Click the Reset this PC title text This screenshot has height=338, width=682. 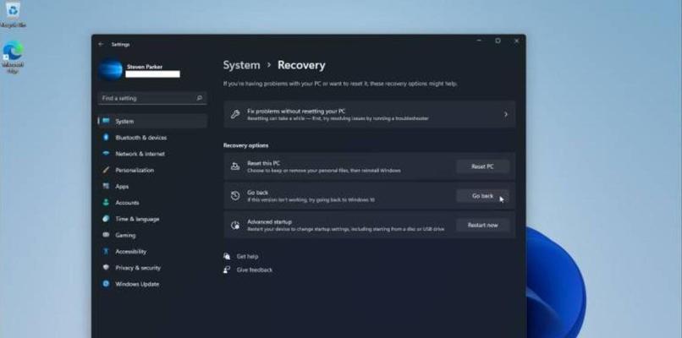pos(264,163)
